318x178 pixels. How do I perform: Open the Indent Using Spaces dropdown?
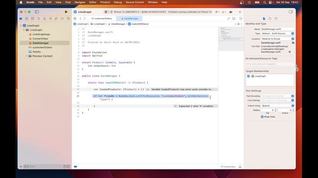[277, 105]
